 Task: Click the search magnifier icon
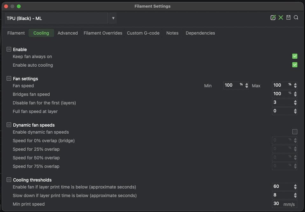pos(296,17)
